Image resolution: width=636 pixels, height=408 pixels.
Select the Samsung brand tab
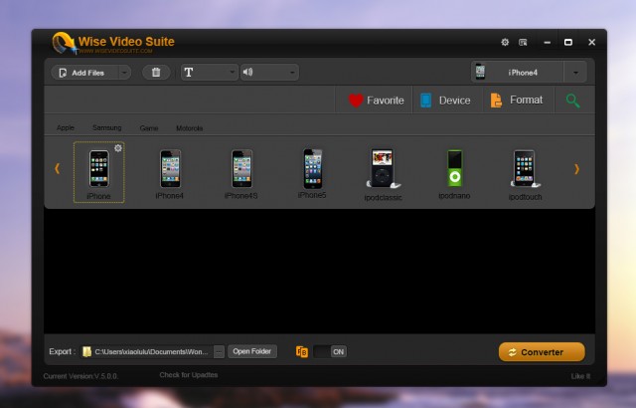(x=106, y=128)
